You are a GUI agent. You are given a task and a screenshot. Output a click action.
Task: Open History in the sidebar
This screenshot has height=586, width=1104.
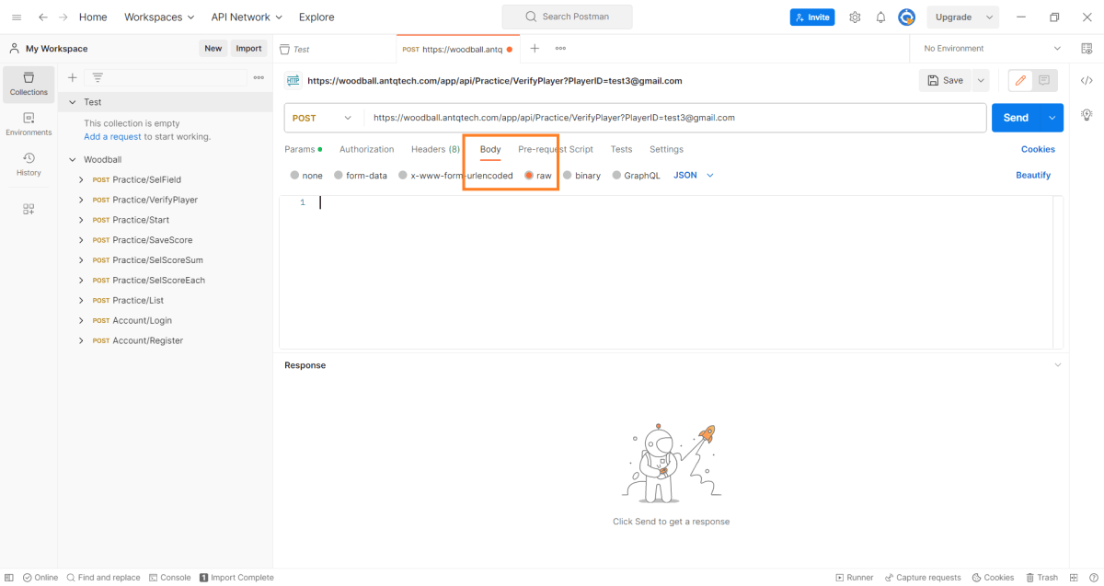pos(29,165)
